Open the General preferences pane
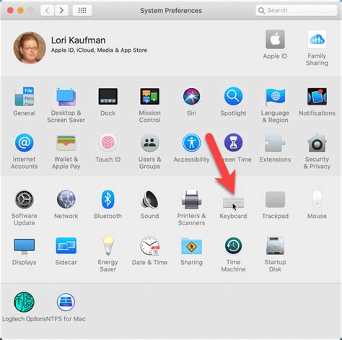 point(24,97)
